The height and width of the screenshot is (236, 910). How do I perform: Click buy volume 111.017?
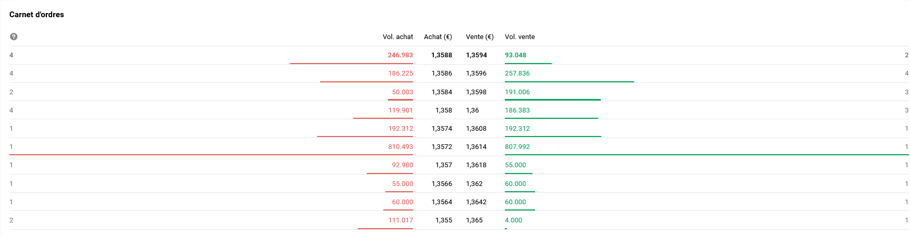400,220
